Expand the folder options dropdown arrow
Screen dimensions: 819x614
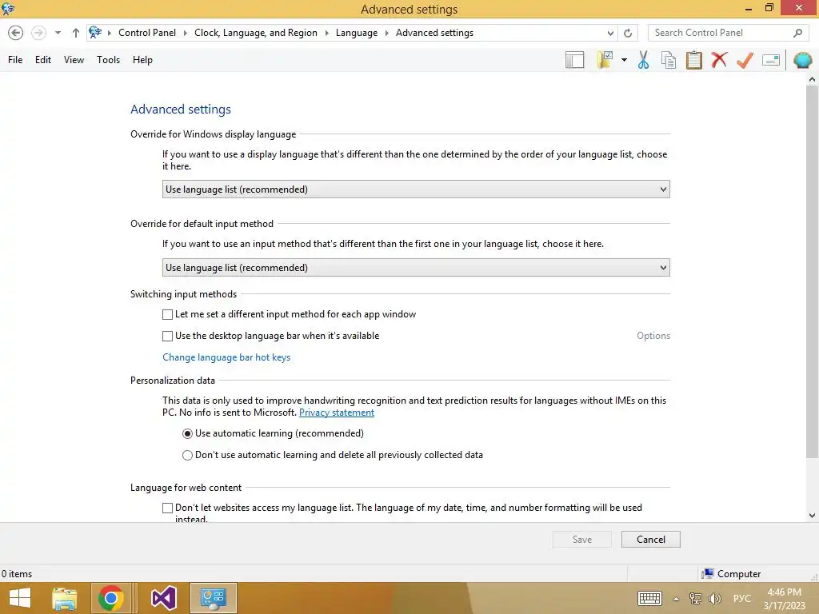tap(624, 60)
